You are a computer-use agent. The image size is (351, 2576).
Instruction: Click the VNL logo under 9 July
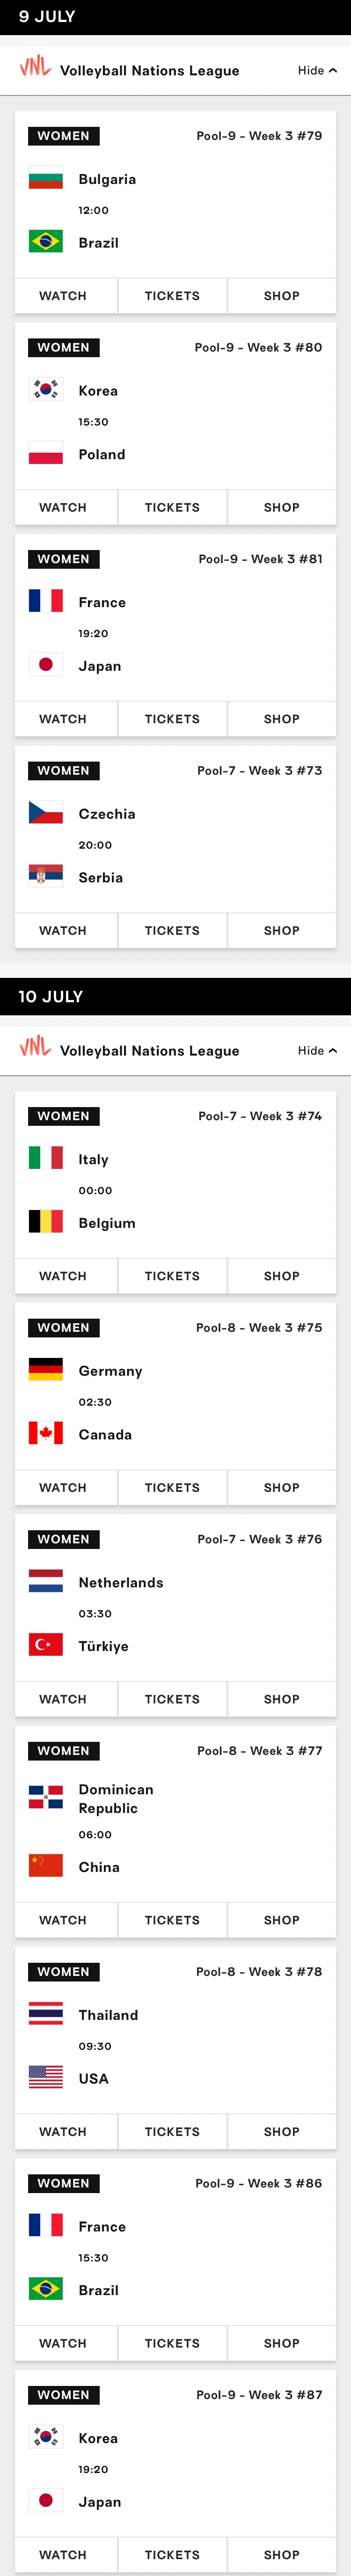point(35,68)
